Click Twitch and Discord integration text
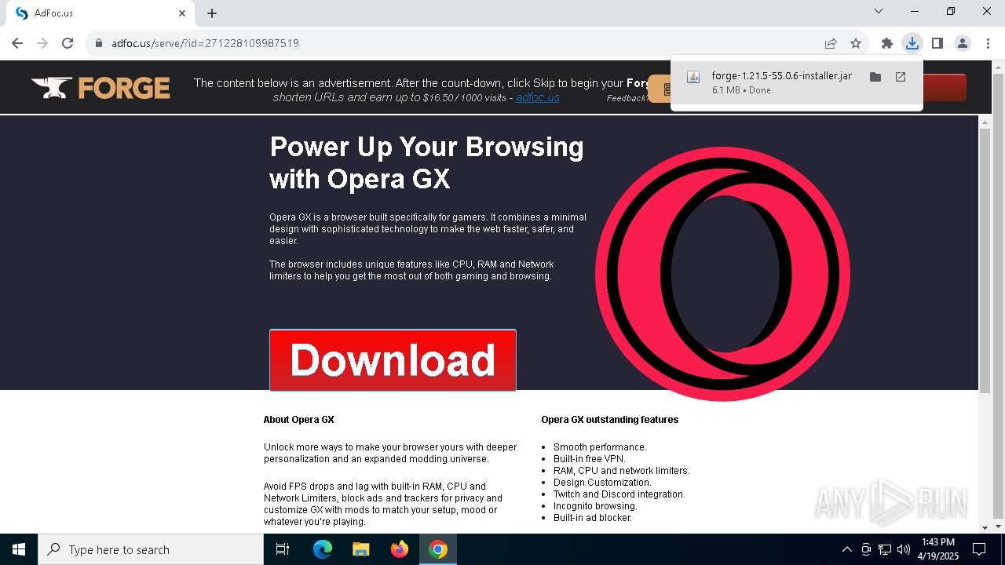Image resolution: width=1005 pixels, height=565 pixels. click(x=619, y=494)
